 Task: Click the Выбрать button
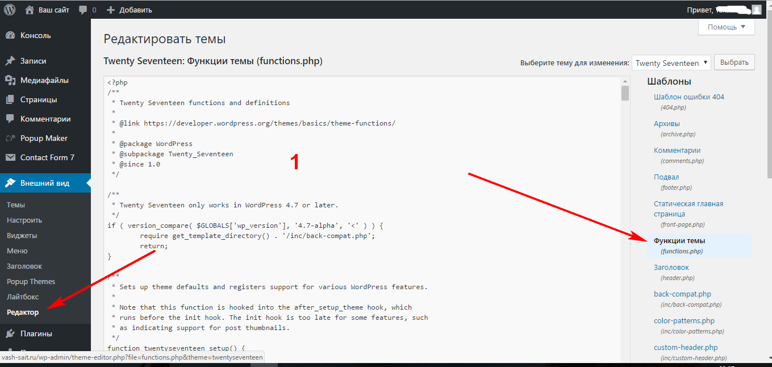pos(735,62)
